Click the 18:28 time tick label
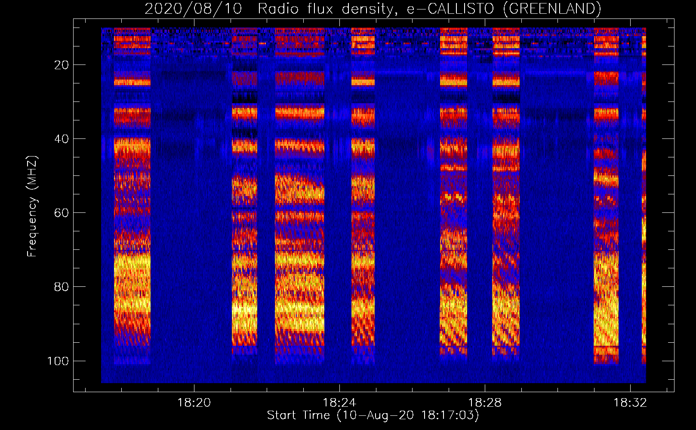Viewport: 696px width, 430px height. [x=485, y=403]
